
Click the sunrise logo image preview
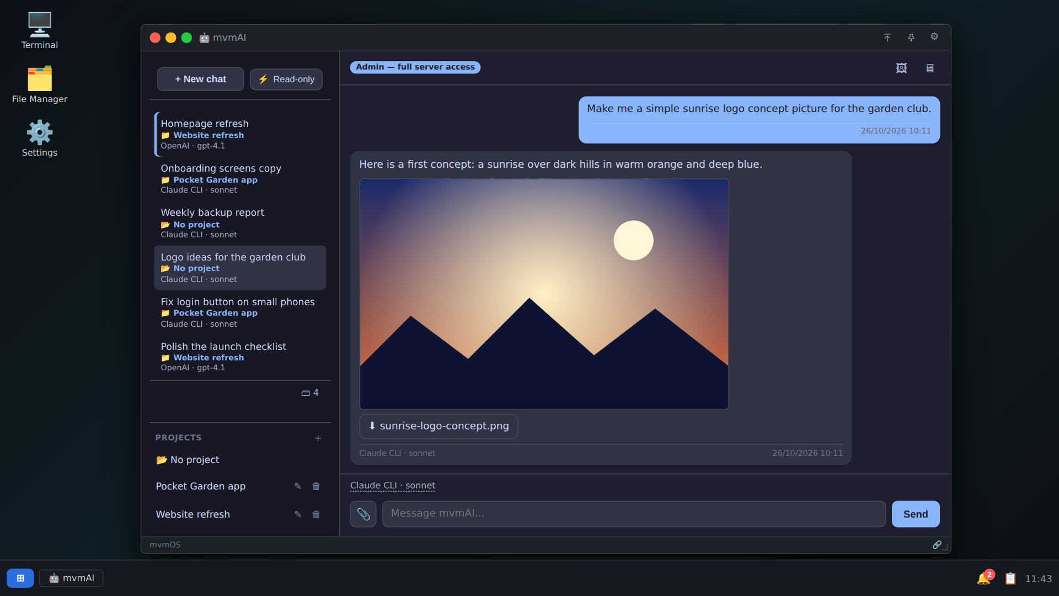pyautogui.click(x=544, y=294)
